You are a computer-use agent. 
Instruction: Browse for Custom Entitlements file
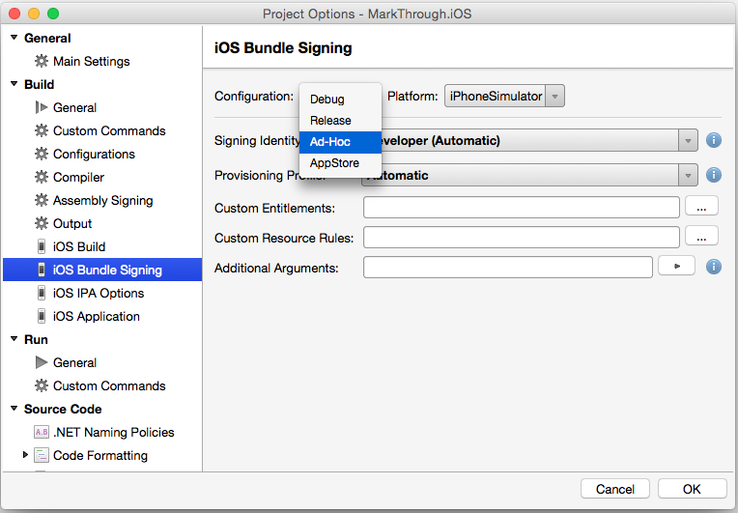[x=701, y=206]
